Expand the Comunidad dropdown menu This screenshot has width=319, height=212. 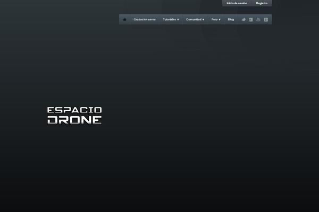pos(195,20)
